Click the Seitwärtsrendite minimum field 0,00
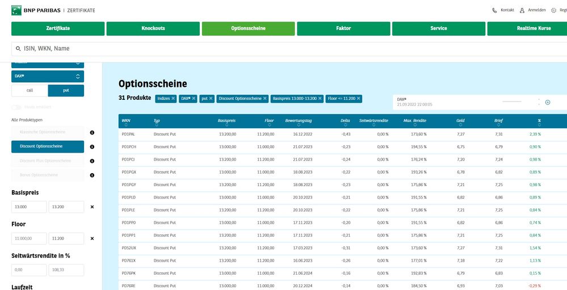This screenshot has width=567, height=290. tap(29, 270)
